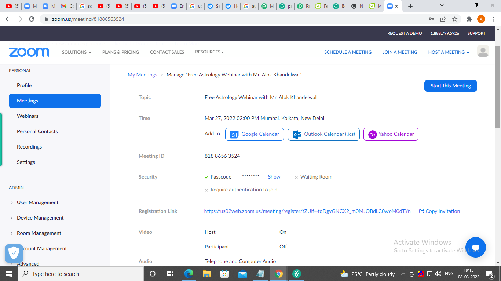Click the Zoom logo

point(29,52)
